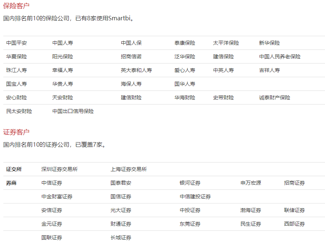Select the 安信证券 cell
Viewport: 325px width, 243px height.
(52, 210)
